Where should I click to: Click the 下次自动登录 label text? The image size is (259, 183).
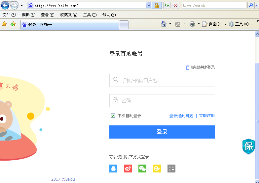129,116
